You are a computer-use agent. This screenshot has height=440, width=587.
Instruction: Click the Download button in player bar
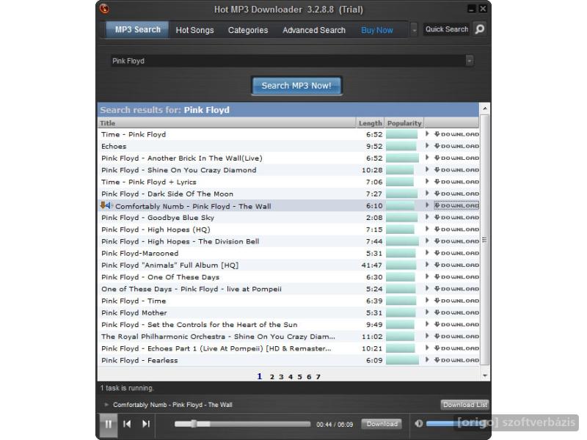coord(382,424)
